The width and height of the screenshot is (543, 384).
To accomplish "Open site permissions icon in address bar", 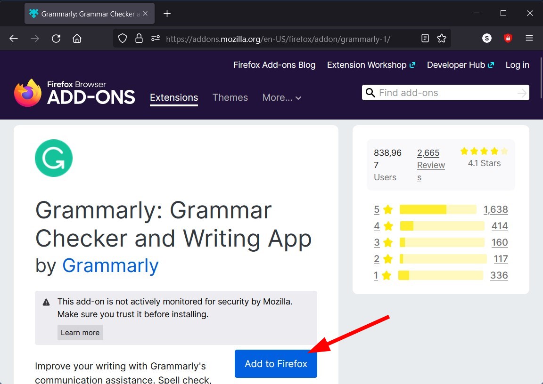I will [156, 39].
